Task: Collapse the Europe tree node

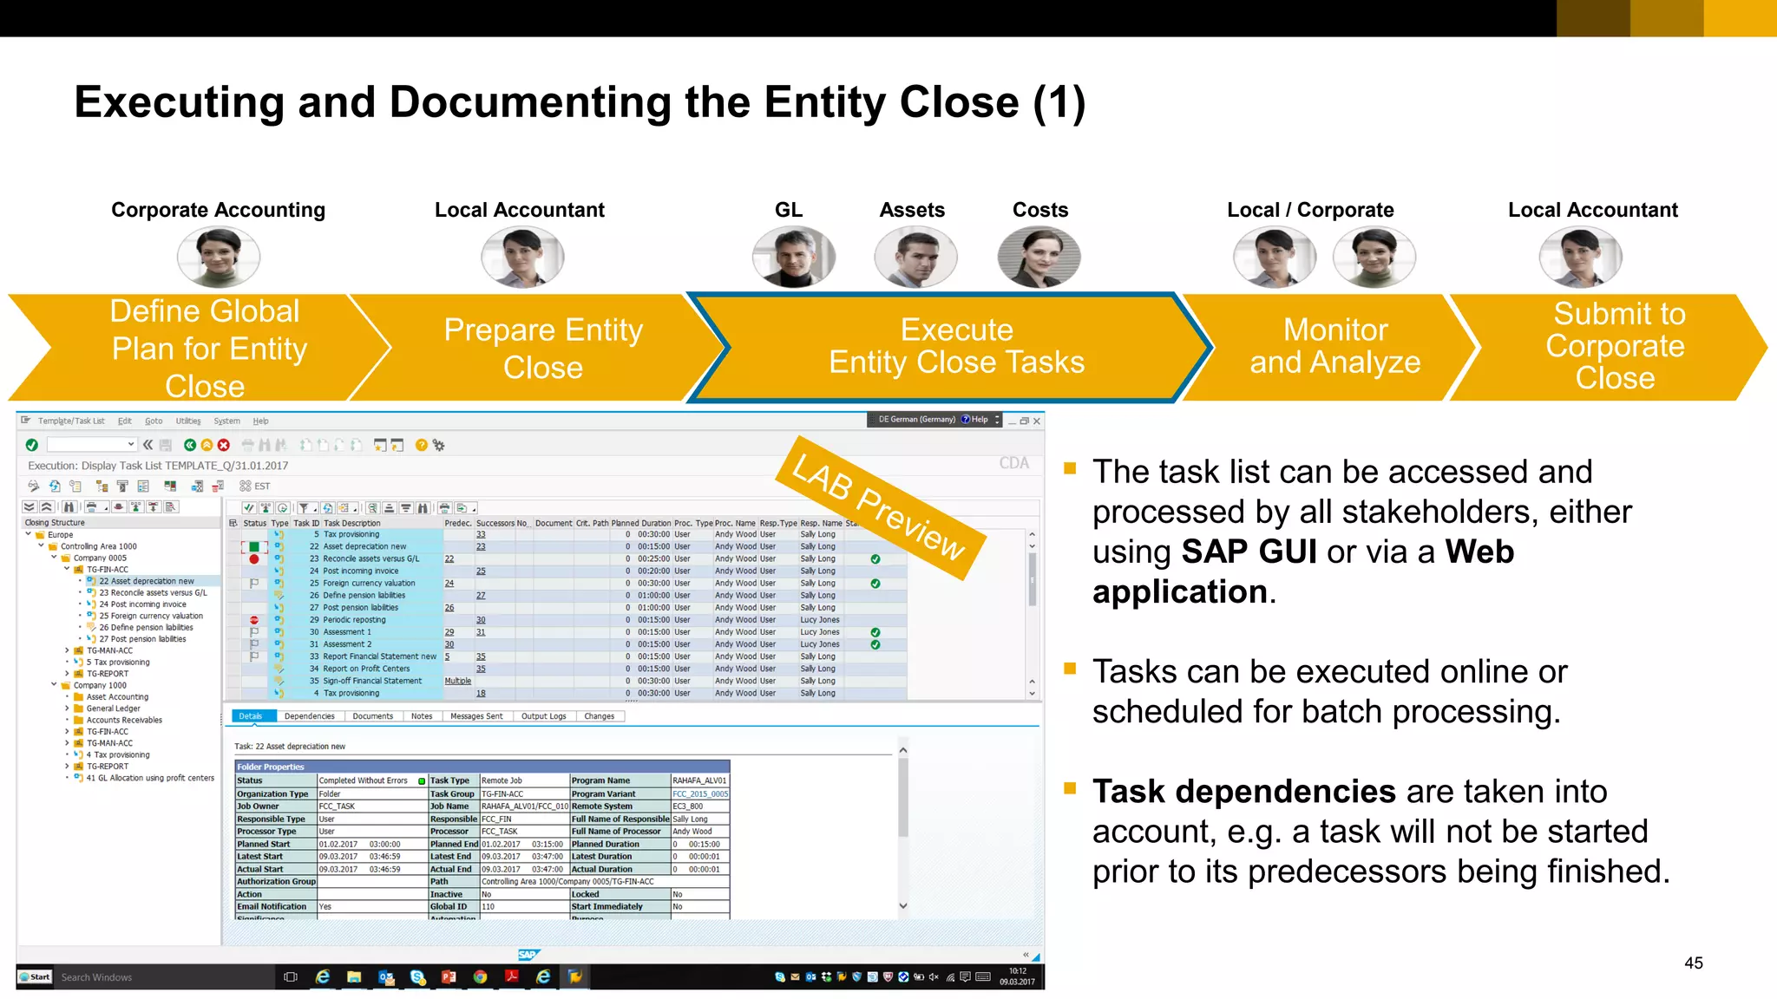Action: click(x=29, y=535)
